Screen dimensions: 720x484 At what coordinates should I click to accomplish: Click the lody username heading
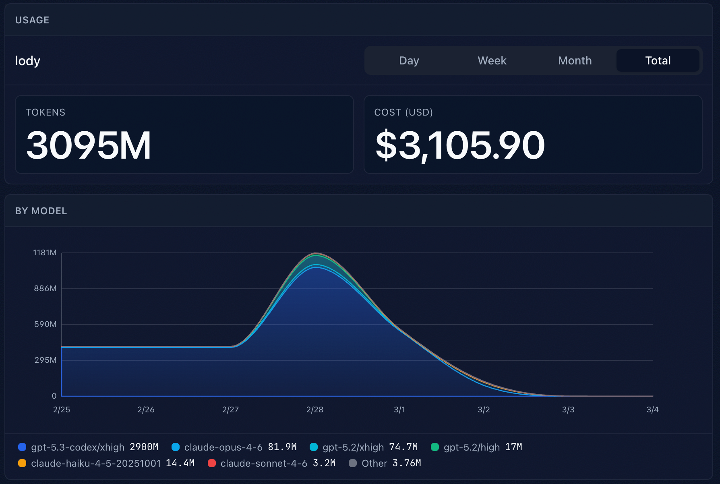28,61
